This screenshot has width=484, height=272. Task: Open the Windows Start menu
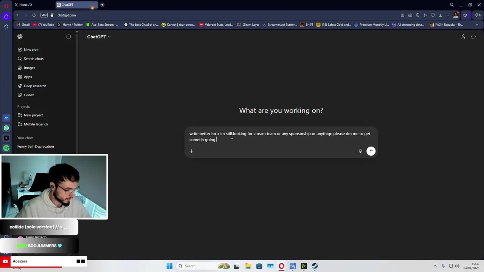[169, 266]
